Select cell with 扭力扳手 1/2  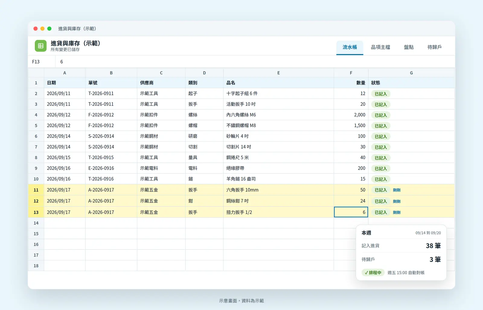click(x=278, y=212)
